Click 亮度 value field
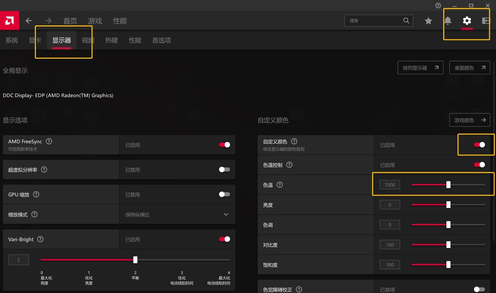This screenshot has height=293, width=496. point(390,205)
